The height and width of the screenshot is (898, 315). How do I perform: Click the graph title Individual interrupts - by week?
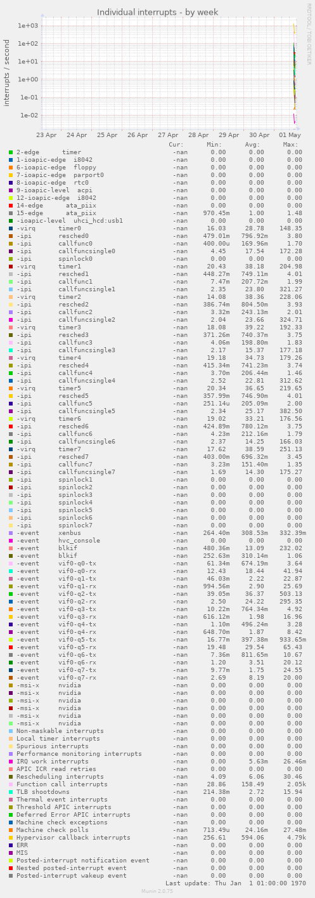tap(157, 12)
